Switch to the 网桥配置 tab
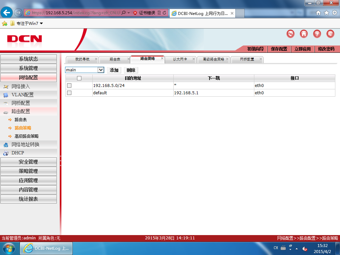The image size is (340, 255). pos(247,59)
